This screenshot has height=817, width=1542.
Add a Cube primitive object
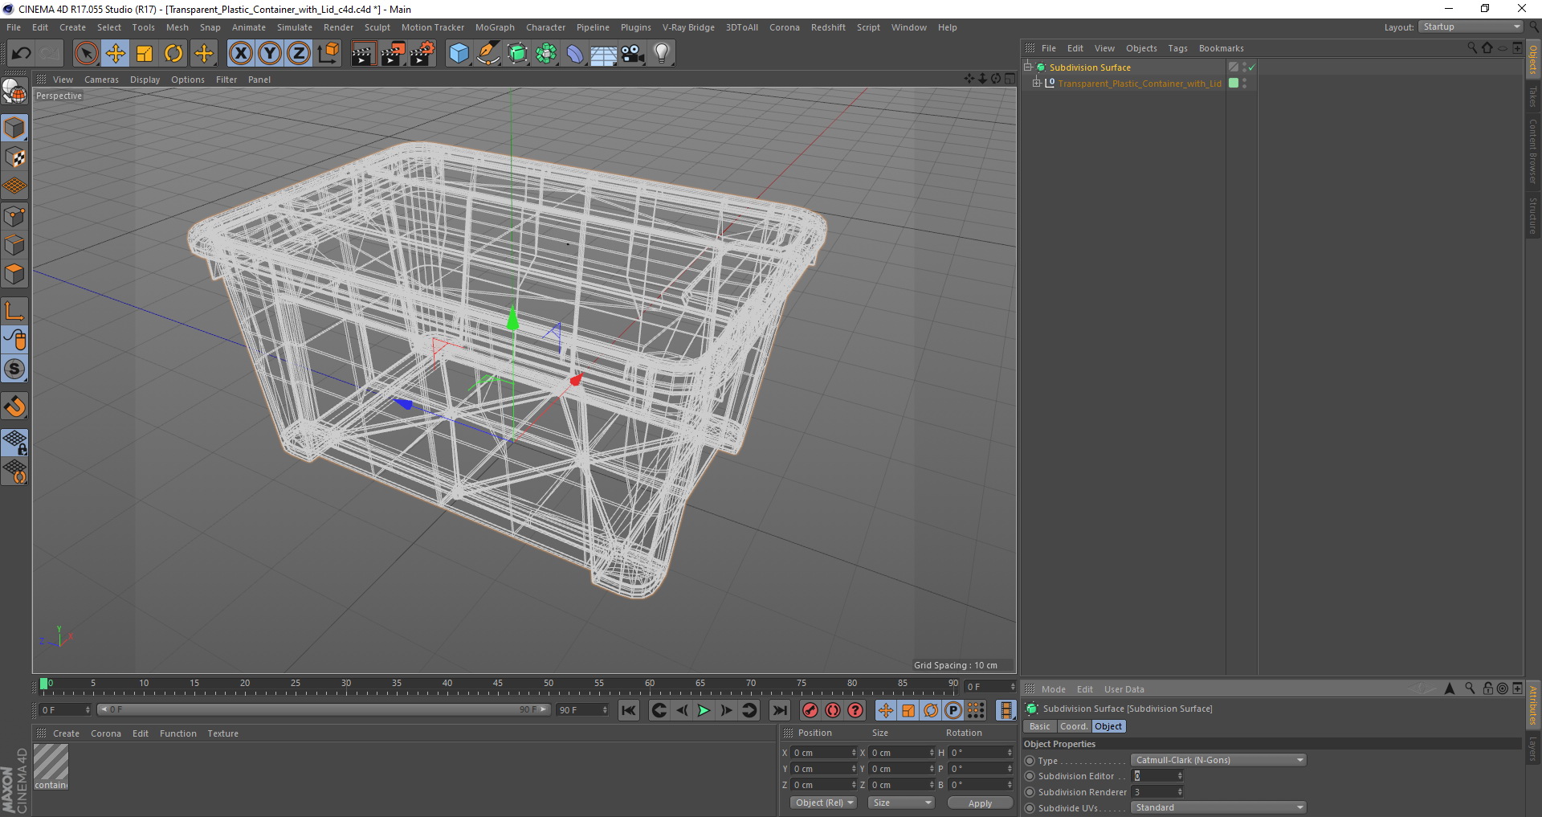459,54
